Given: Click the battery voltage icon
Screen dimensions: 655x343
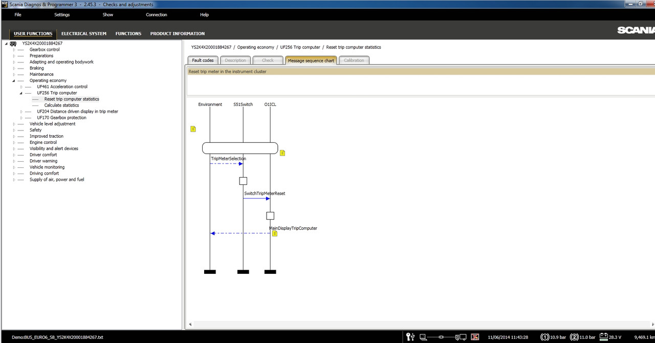Looking at the screenshot, I should pos(604,337).
